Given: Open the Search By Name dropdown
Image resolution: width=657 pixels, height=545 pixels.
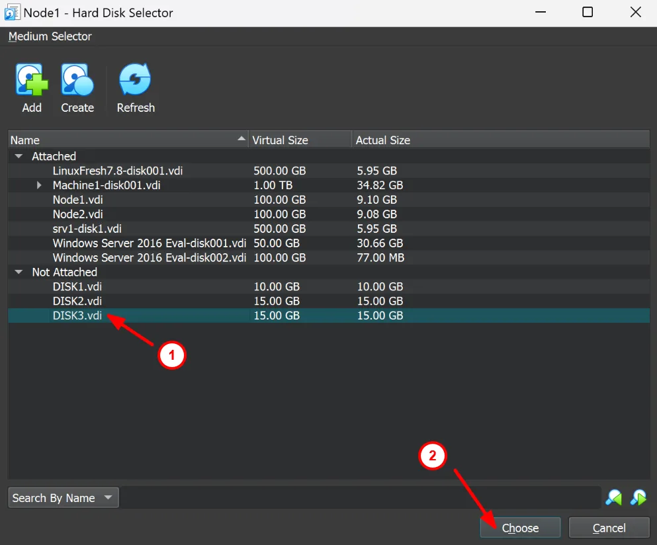Looking at the screenshot, I should 64,498.
